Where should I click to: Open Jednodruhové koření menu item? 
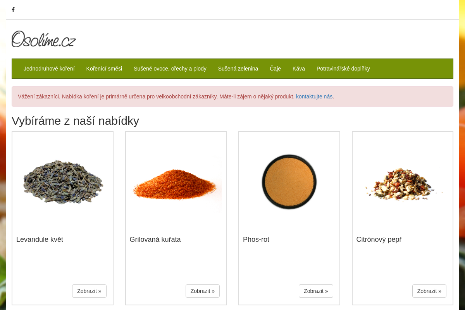[x=49, y=69]
